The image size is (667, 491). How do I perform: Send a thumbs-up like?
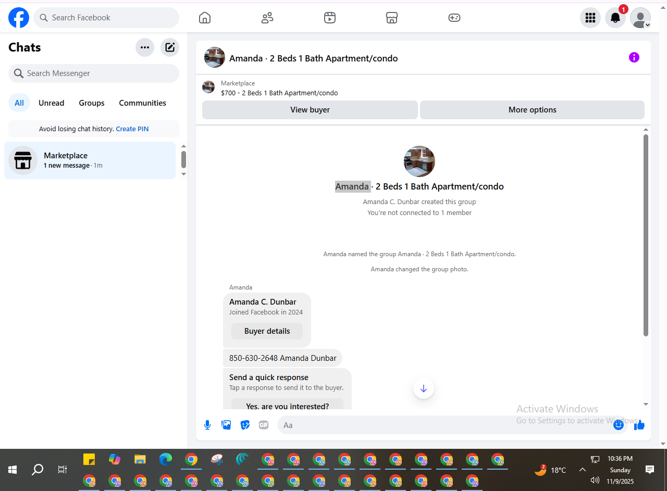tap(639, 425)
